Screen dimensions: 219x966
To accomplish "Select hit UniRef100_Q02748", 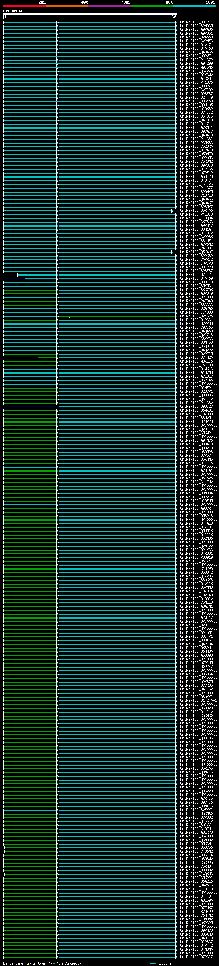I will point(196,335).
